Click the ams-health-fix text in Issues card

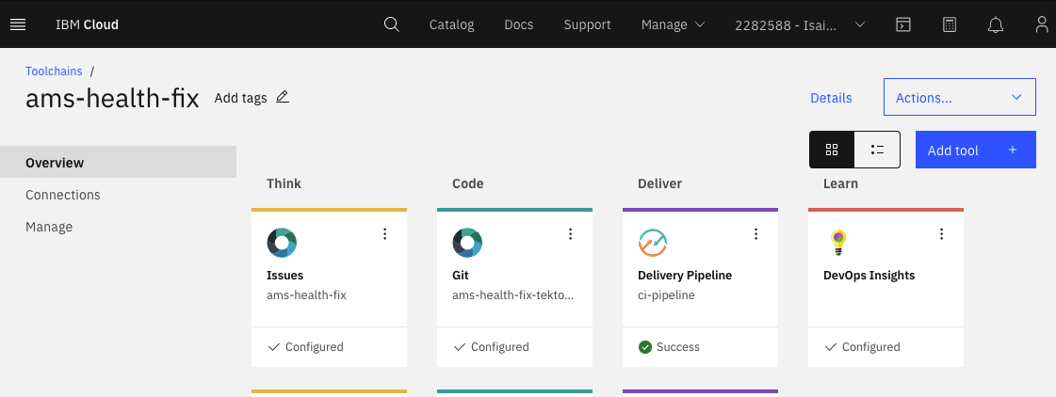click(x=306, y=294)
